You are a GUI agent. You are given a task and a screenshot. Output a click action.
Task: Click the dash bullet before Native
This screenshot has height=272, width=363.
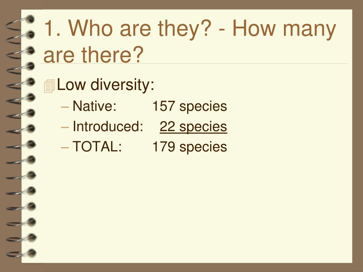[x=65, y=107]
